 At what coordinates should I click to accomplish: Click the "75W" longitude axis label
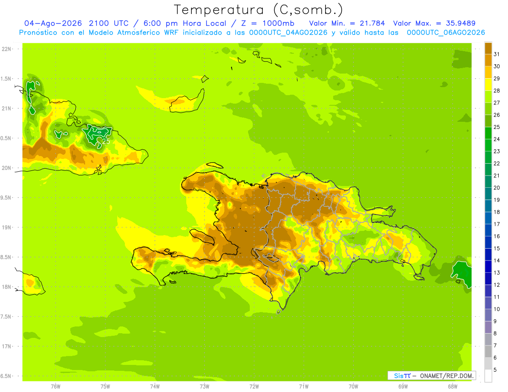pos(105,386)
